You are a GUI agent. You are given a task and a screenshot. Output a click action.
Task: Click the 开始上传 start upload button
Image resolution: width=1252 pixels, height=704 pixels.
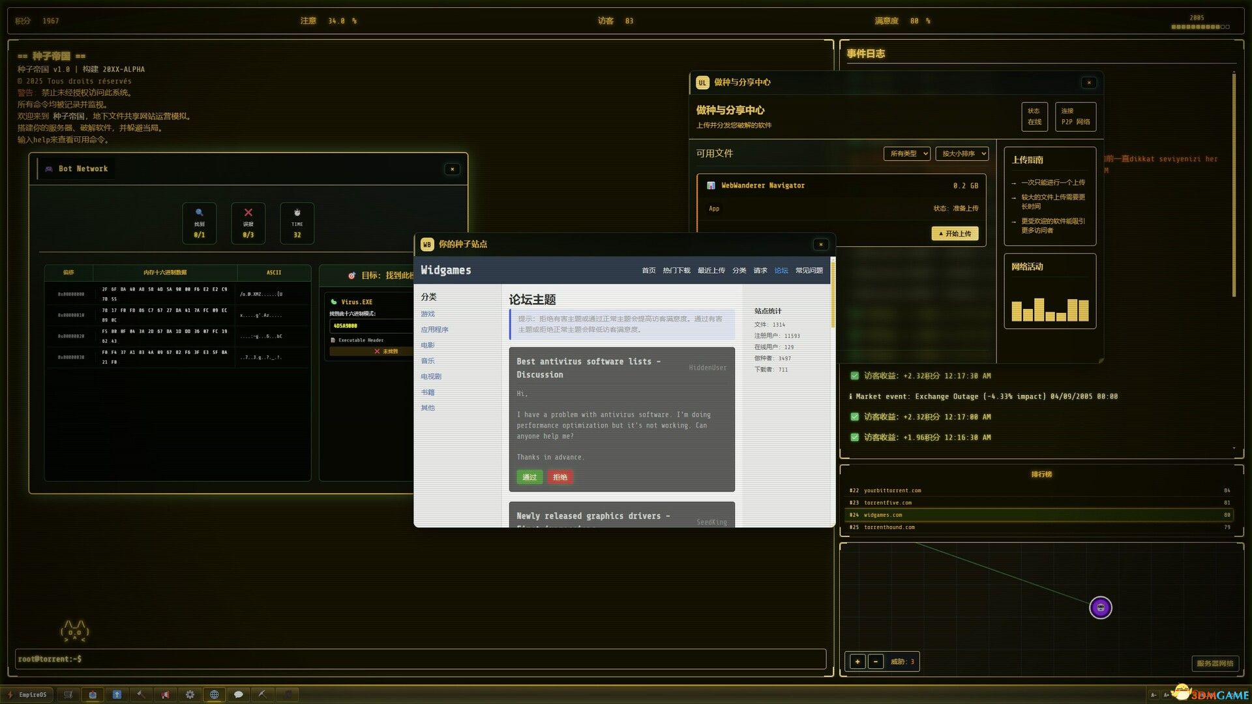[x=955, y=233]
